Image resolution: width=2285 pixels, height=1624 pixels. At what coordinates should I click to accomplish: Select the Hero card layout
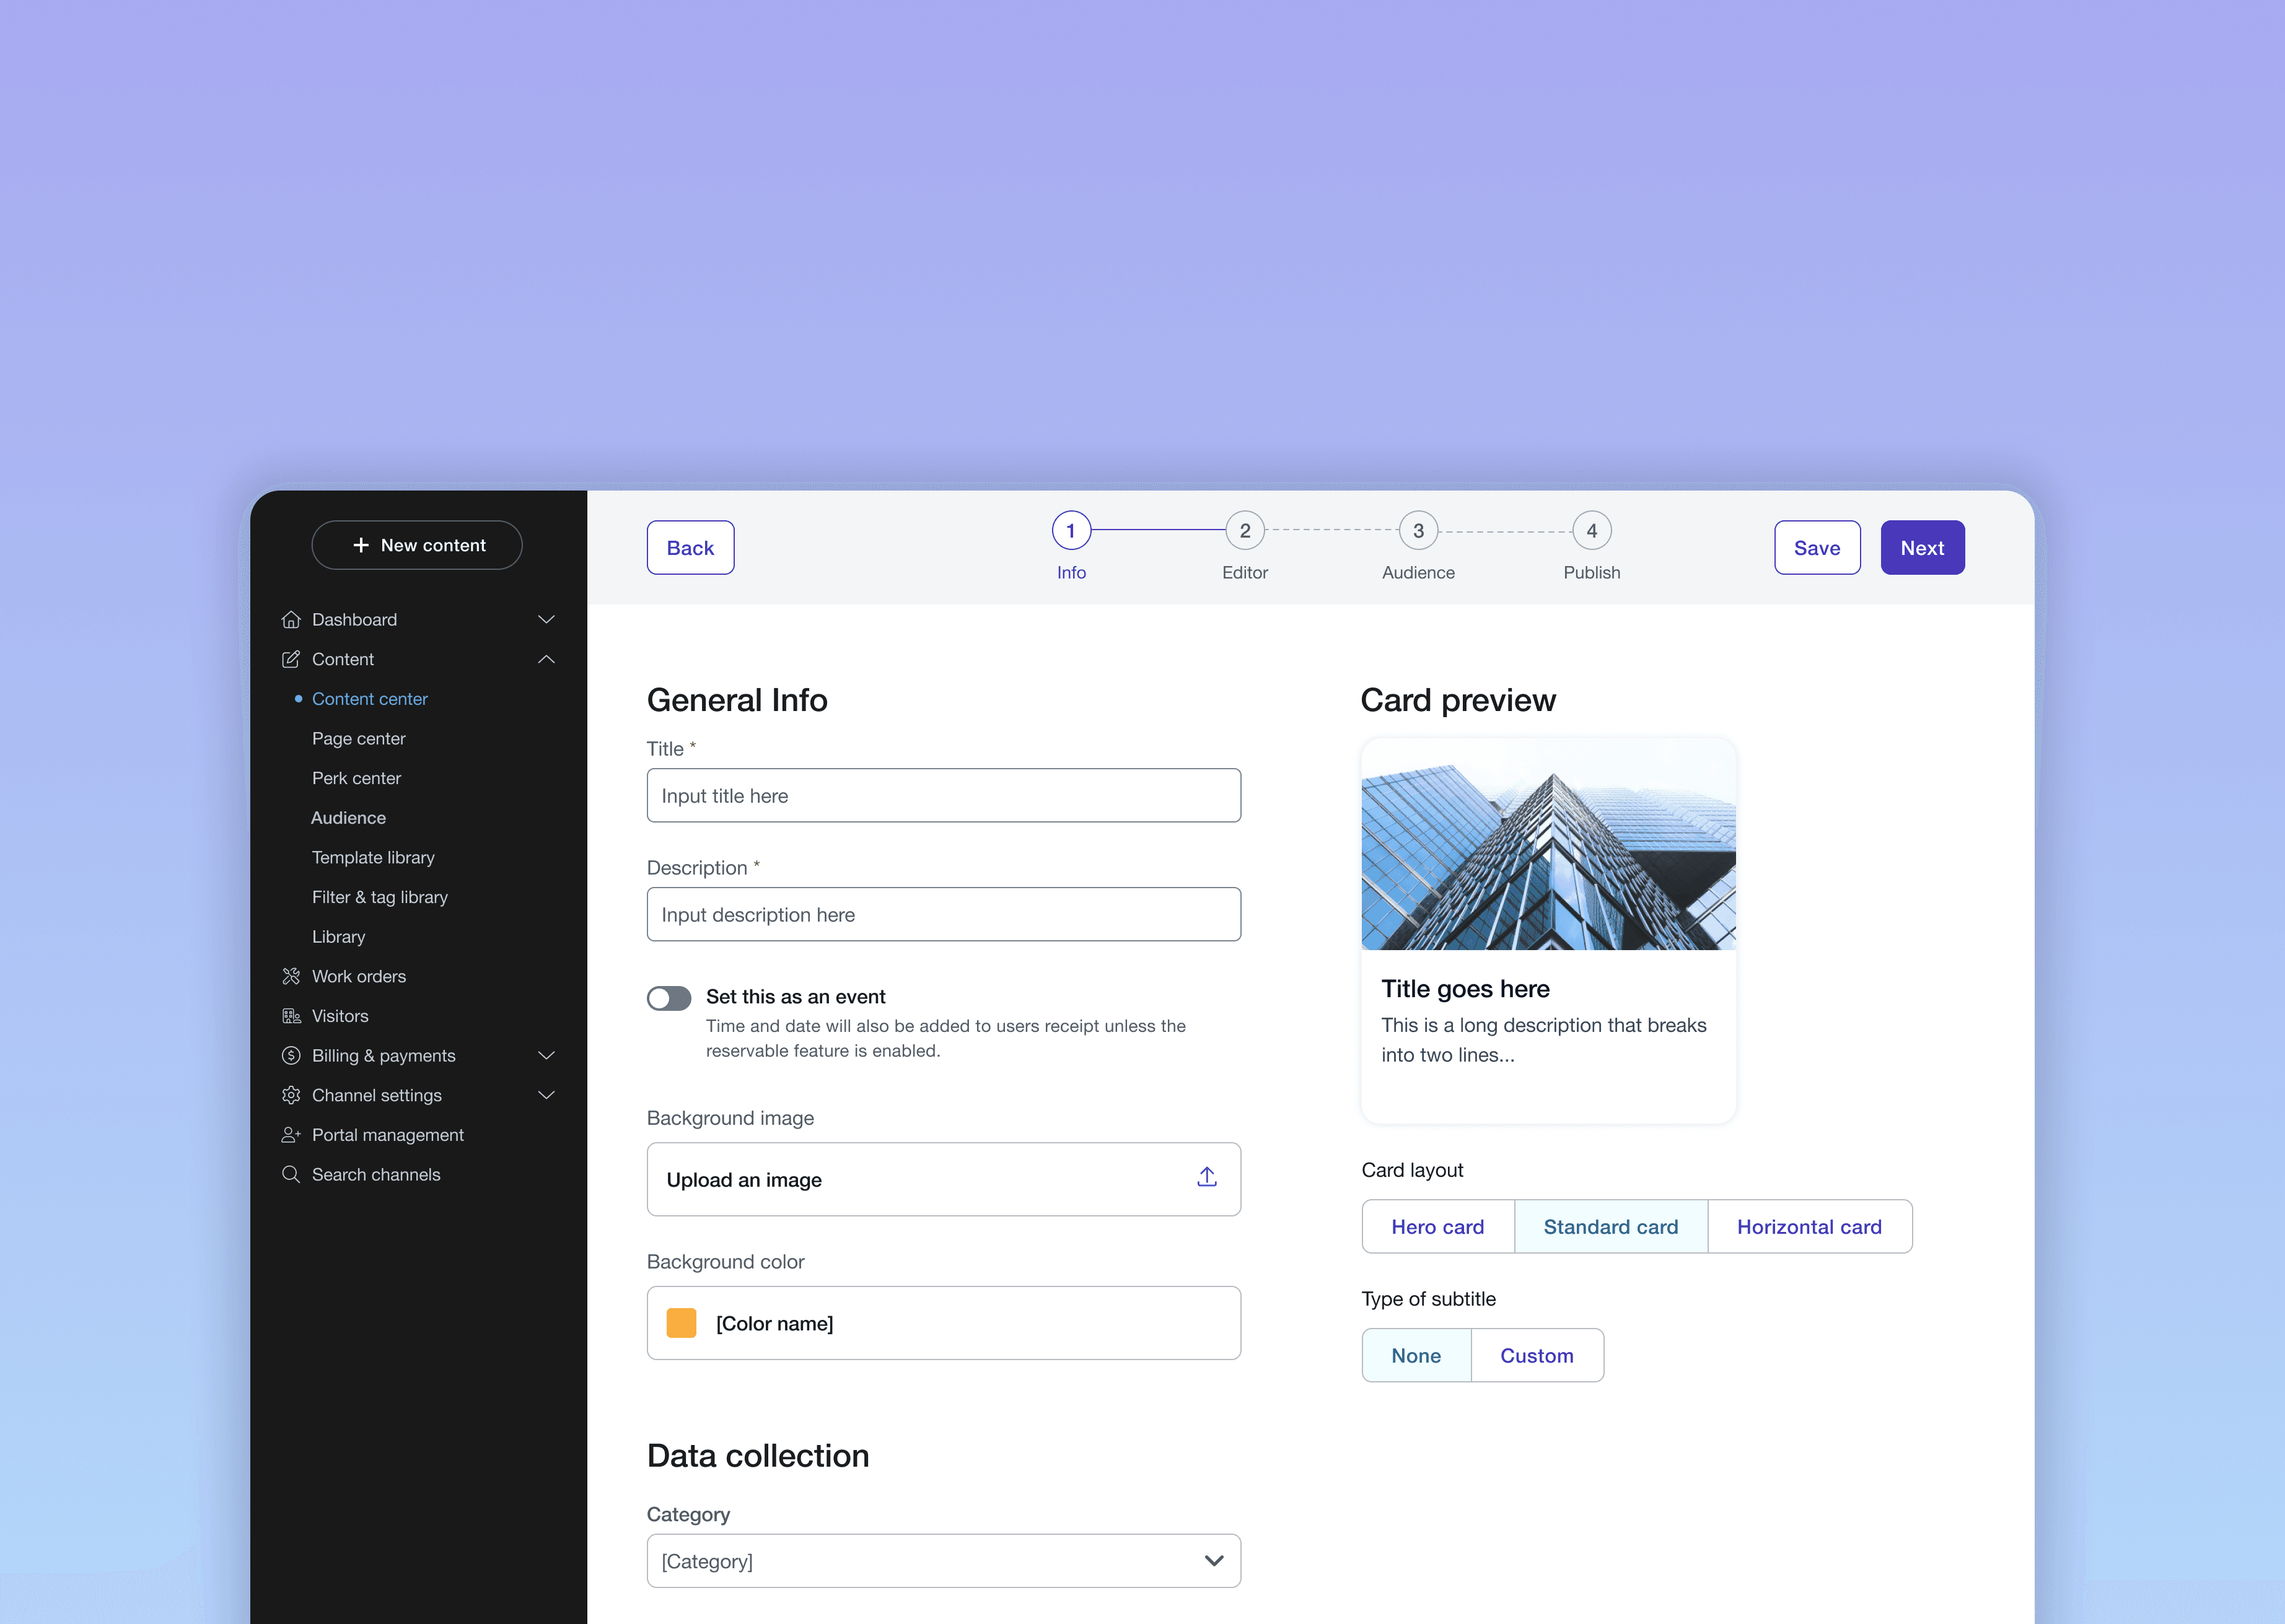point(1437,1227)
